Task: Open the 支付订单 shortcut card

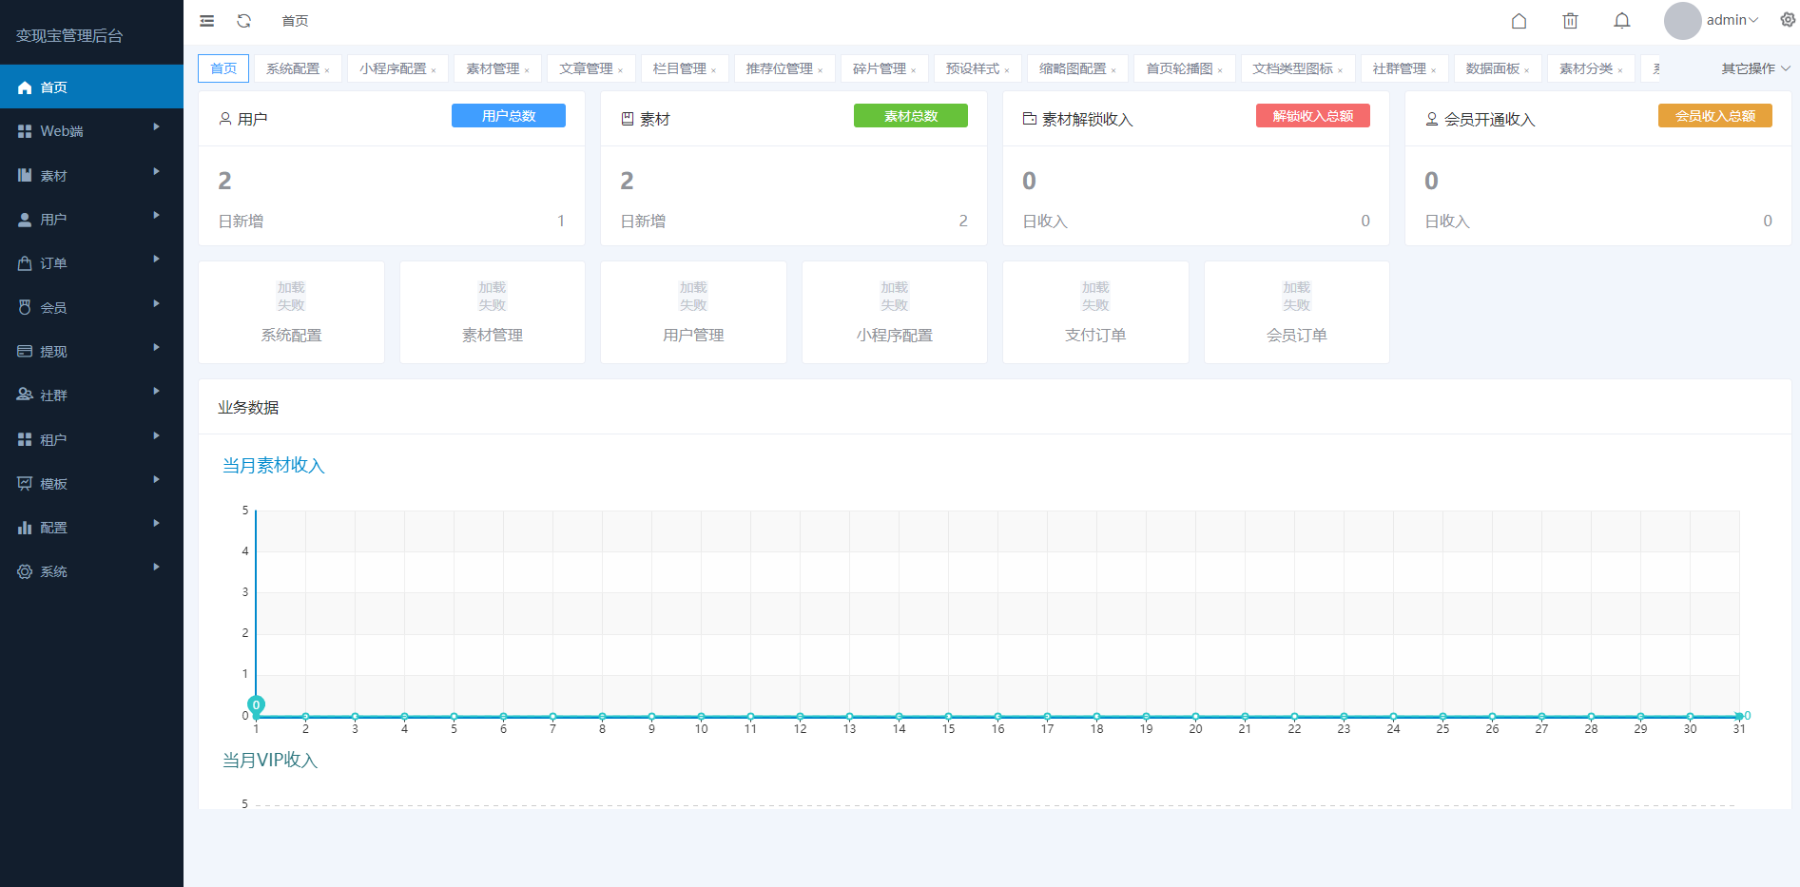Action: 1095,313
